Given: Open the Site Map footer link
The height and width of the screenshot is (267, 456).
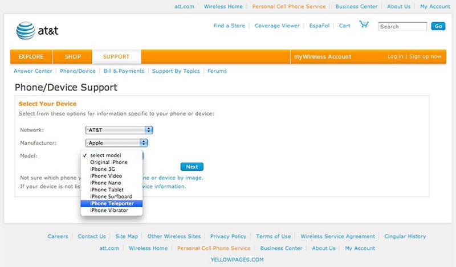Looking at the screenshot, I should [x=127, y=236].
